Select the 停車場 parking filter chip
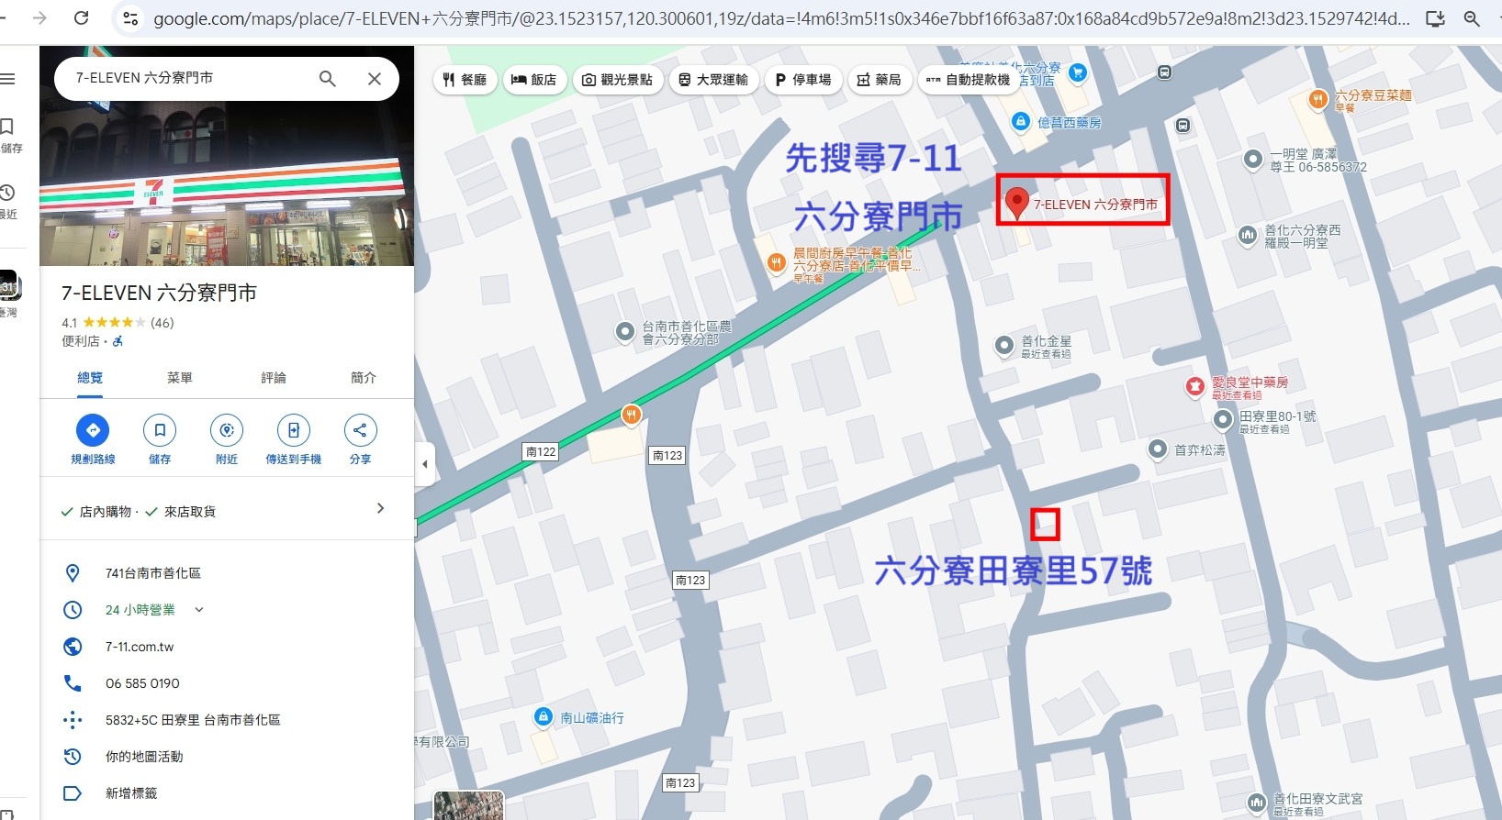 (803, 80)
